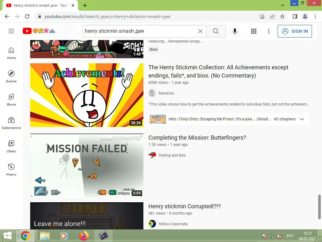Click the Achievements video thumbnail
This screenshot has height=242, width=322.
click(87, 95)
